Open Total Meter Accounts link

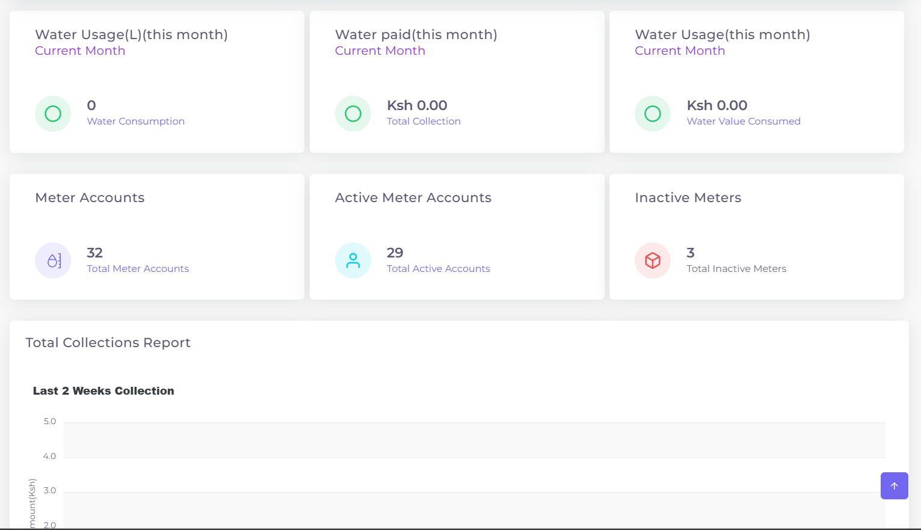click(x=138, y=268)
